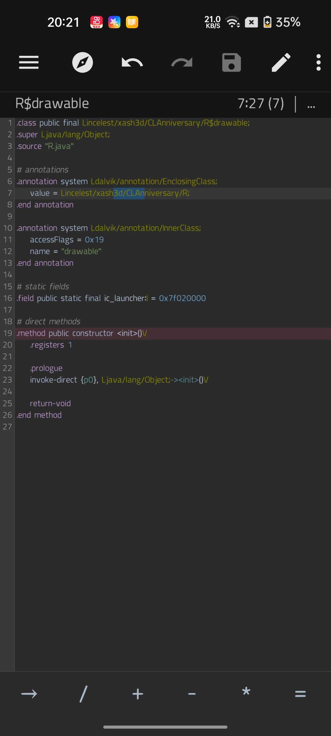331x736 pixels.
Task: Toggle edit mode with pencil icon
Action: click(281, 63)
